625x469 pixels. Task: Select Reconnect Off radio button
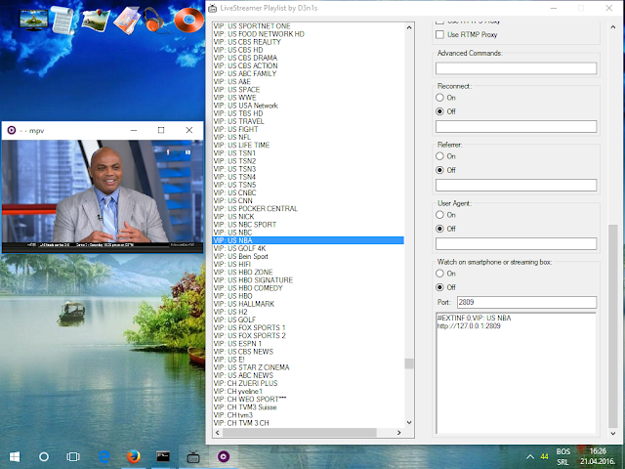439,111
